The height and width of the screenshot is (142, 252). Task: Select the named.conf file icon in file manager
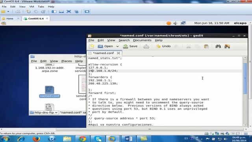(50, 92)
